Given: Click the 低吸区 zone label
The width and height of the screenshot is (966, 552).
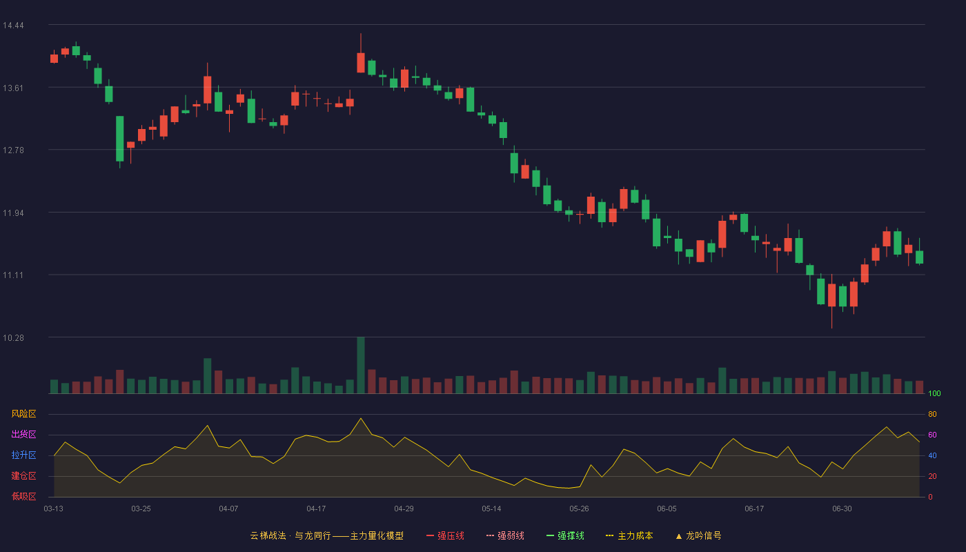Looking at the screenshot, I should coord(23,496).
